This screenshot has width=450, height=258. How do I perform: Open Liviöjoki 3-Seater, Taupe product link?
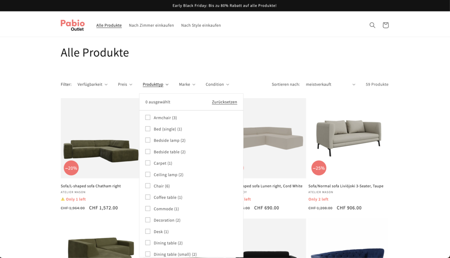coord(346,186)
